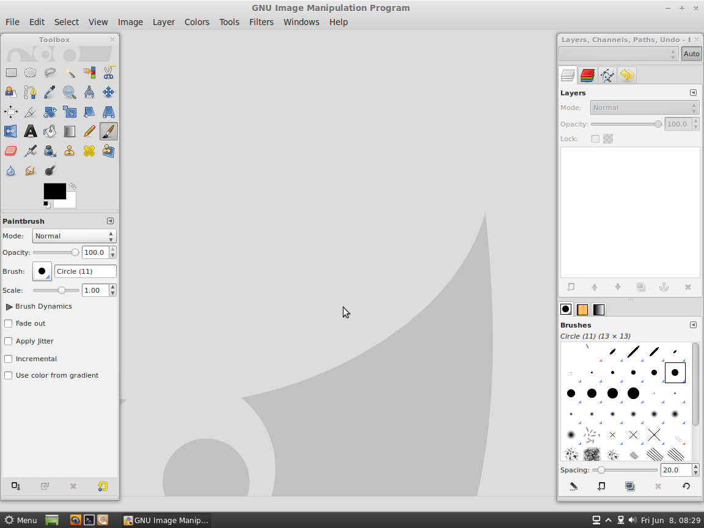Select the Paths tool
704x528 pixels.
tap(30, 92)
